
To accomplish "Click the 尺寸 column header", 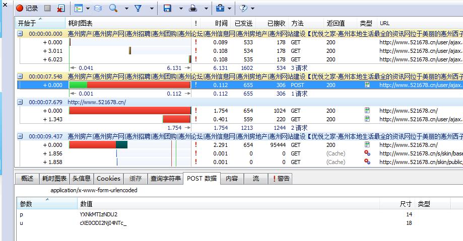I will click(x=397, y=204).
